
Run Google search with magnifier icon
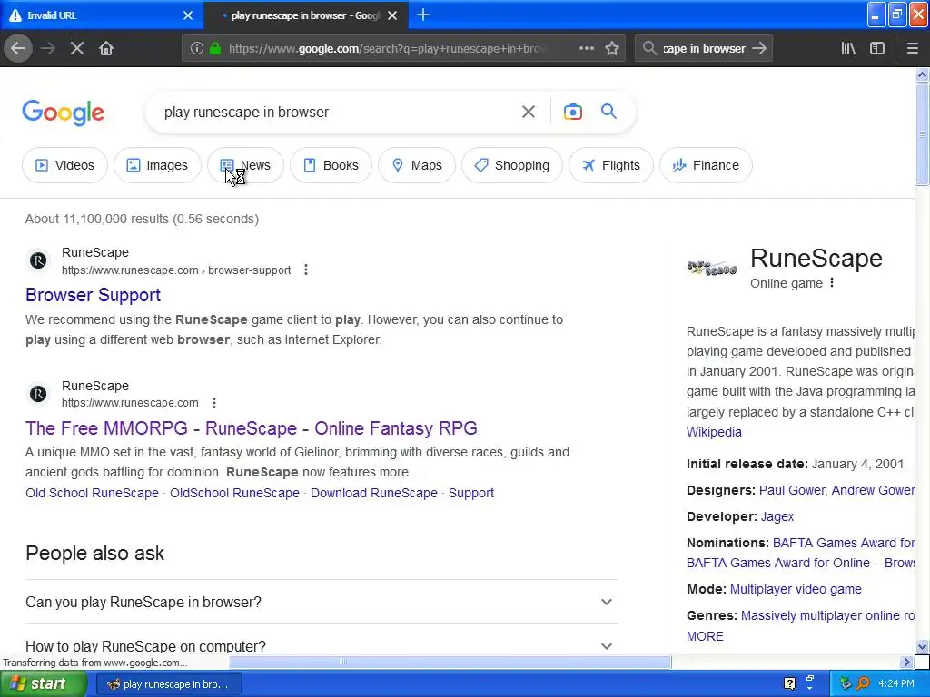(x=608, y=112)
